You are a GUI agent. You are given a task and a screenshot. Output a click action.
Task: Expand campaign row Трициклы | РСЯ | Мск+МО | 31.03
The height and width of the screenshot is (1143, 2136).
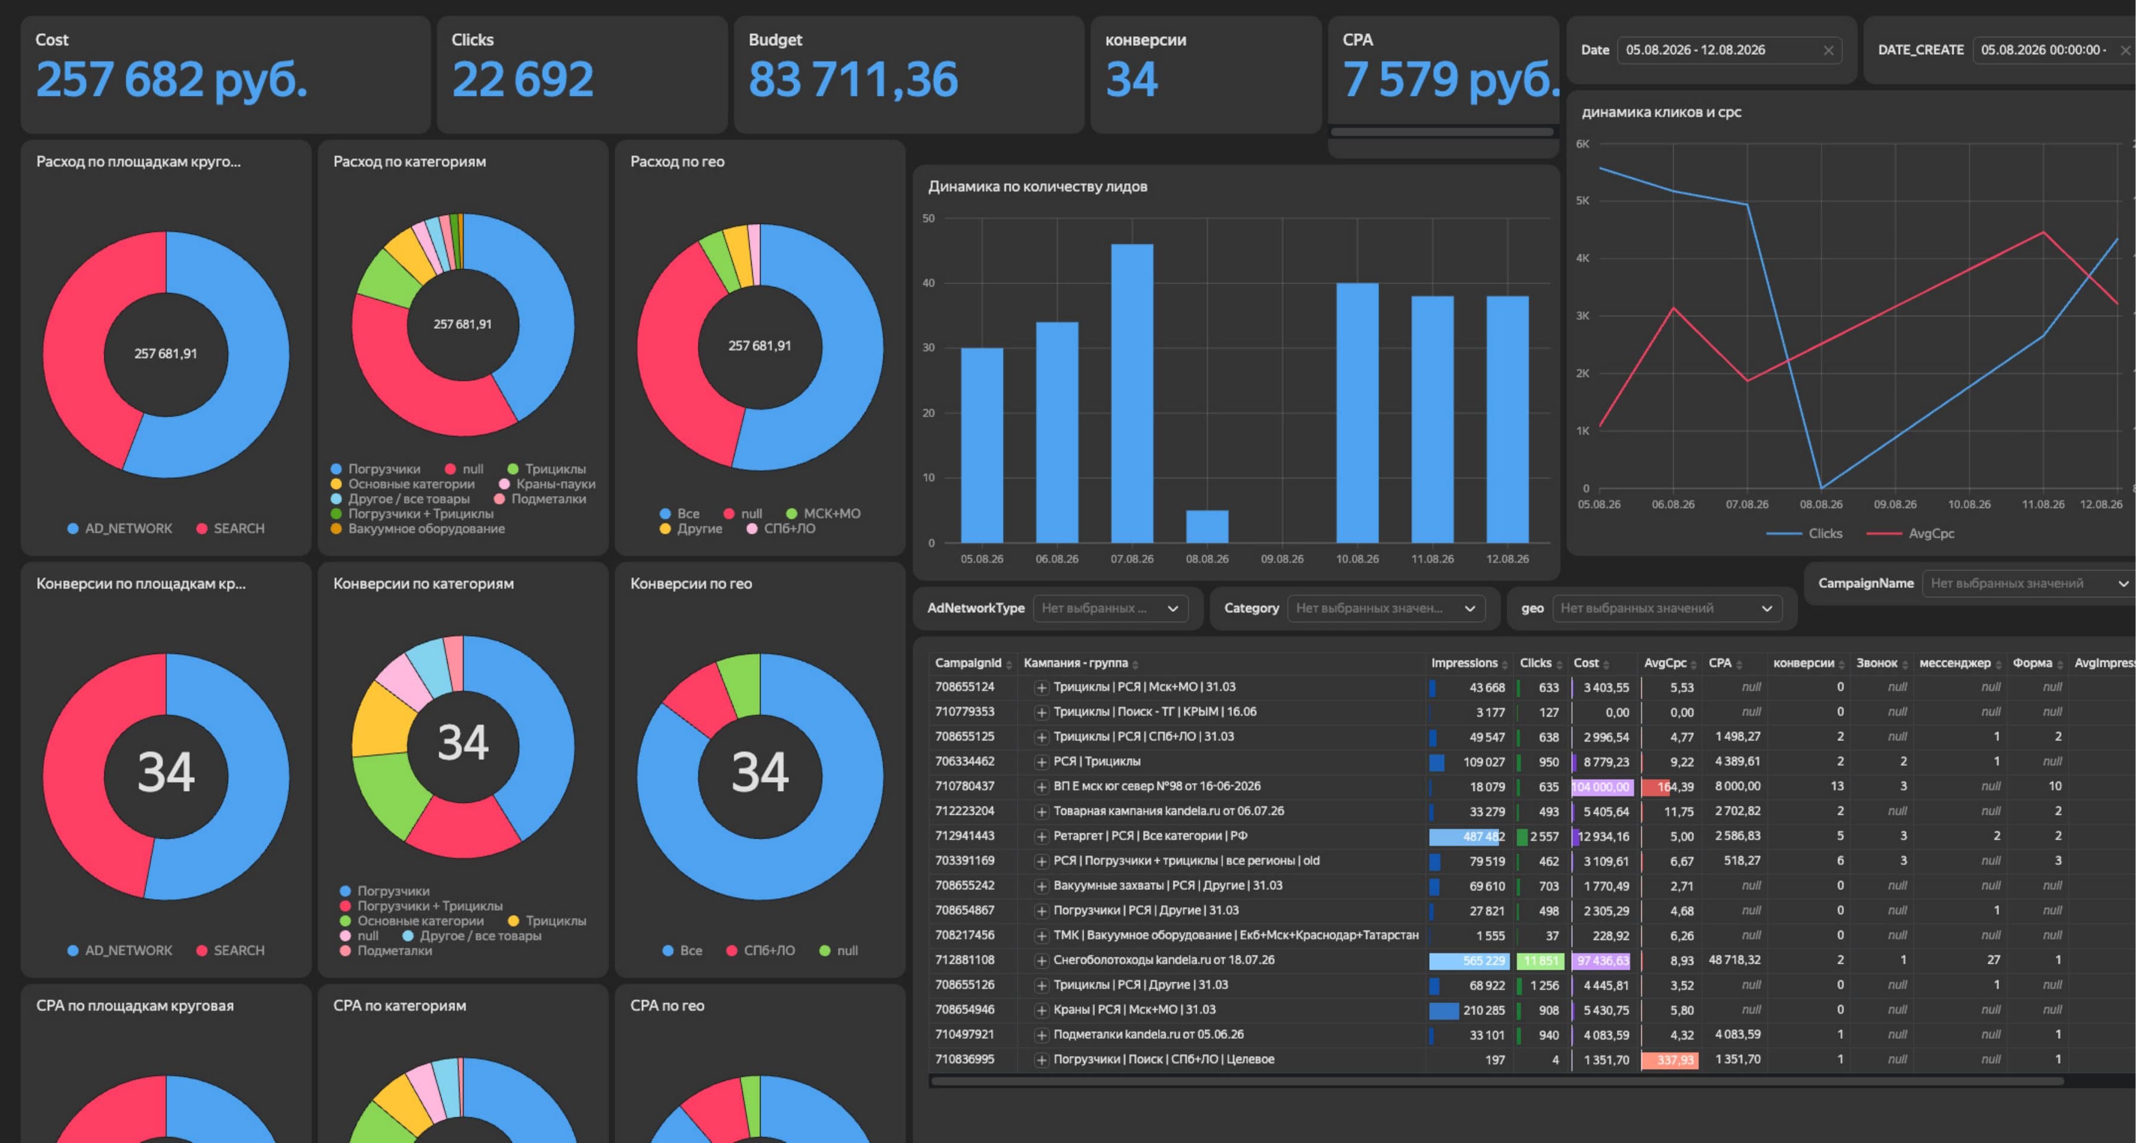(1041, 688)
